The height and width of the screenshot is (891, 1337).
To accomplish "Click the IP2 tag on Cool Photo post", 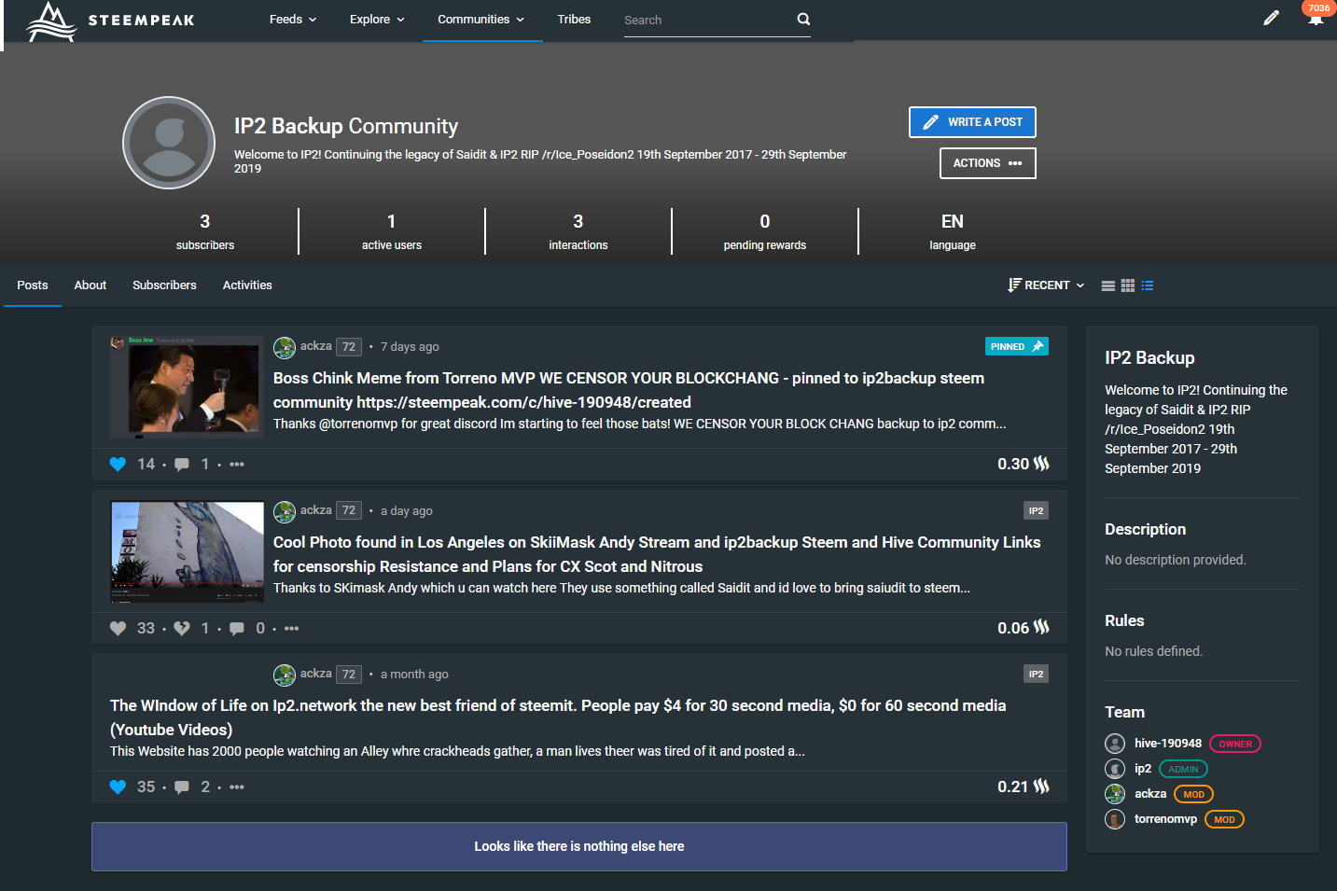I will pyautogui.click(x=1036, y=510).
